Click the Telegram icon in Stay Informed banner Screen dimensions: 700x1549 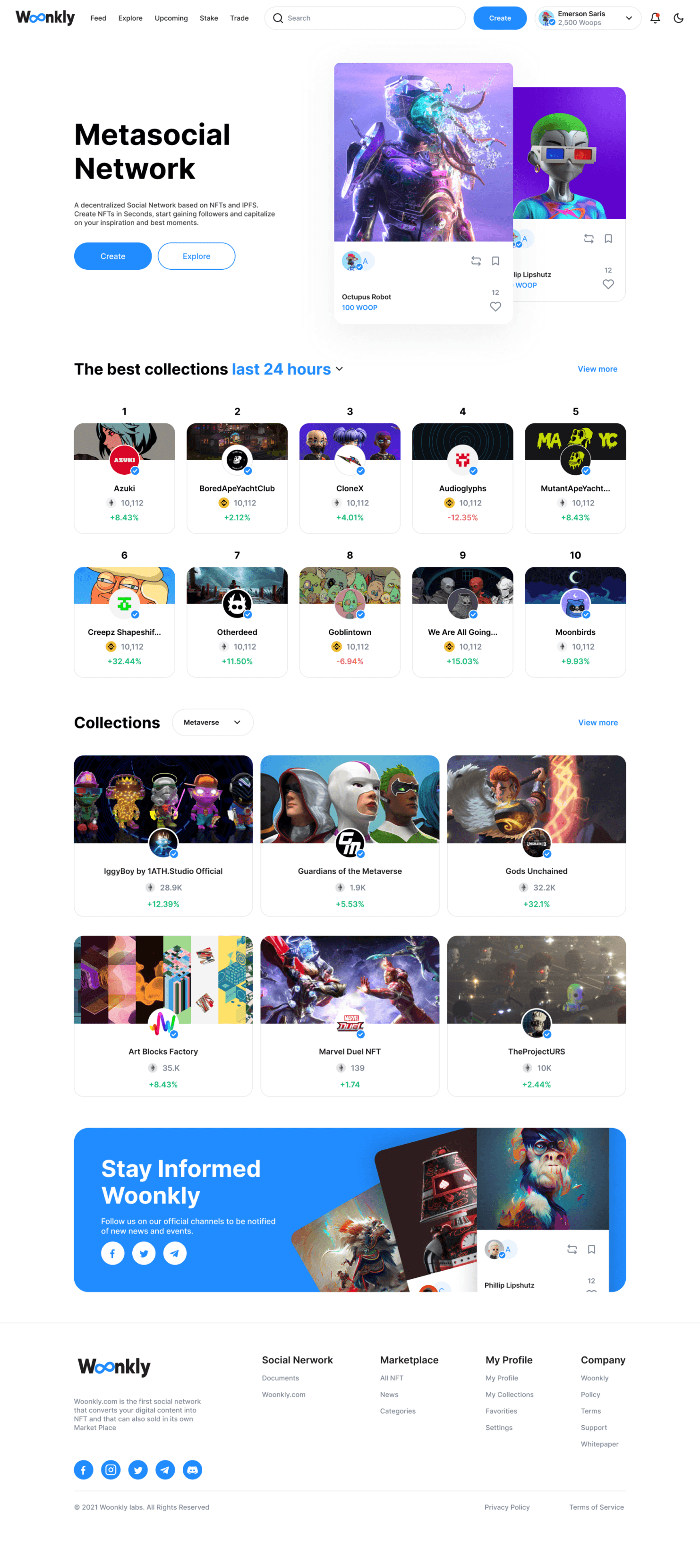point(175,1253)
